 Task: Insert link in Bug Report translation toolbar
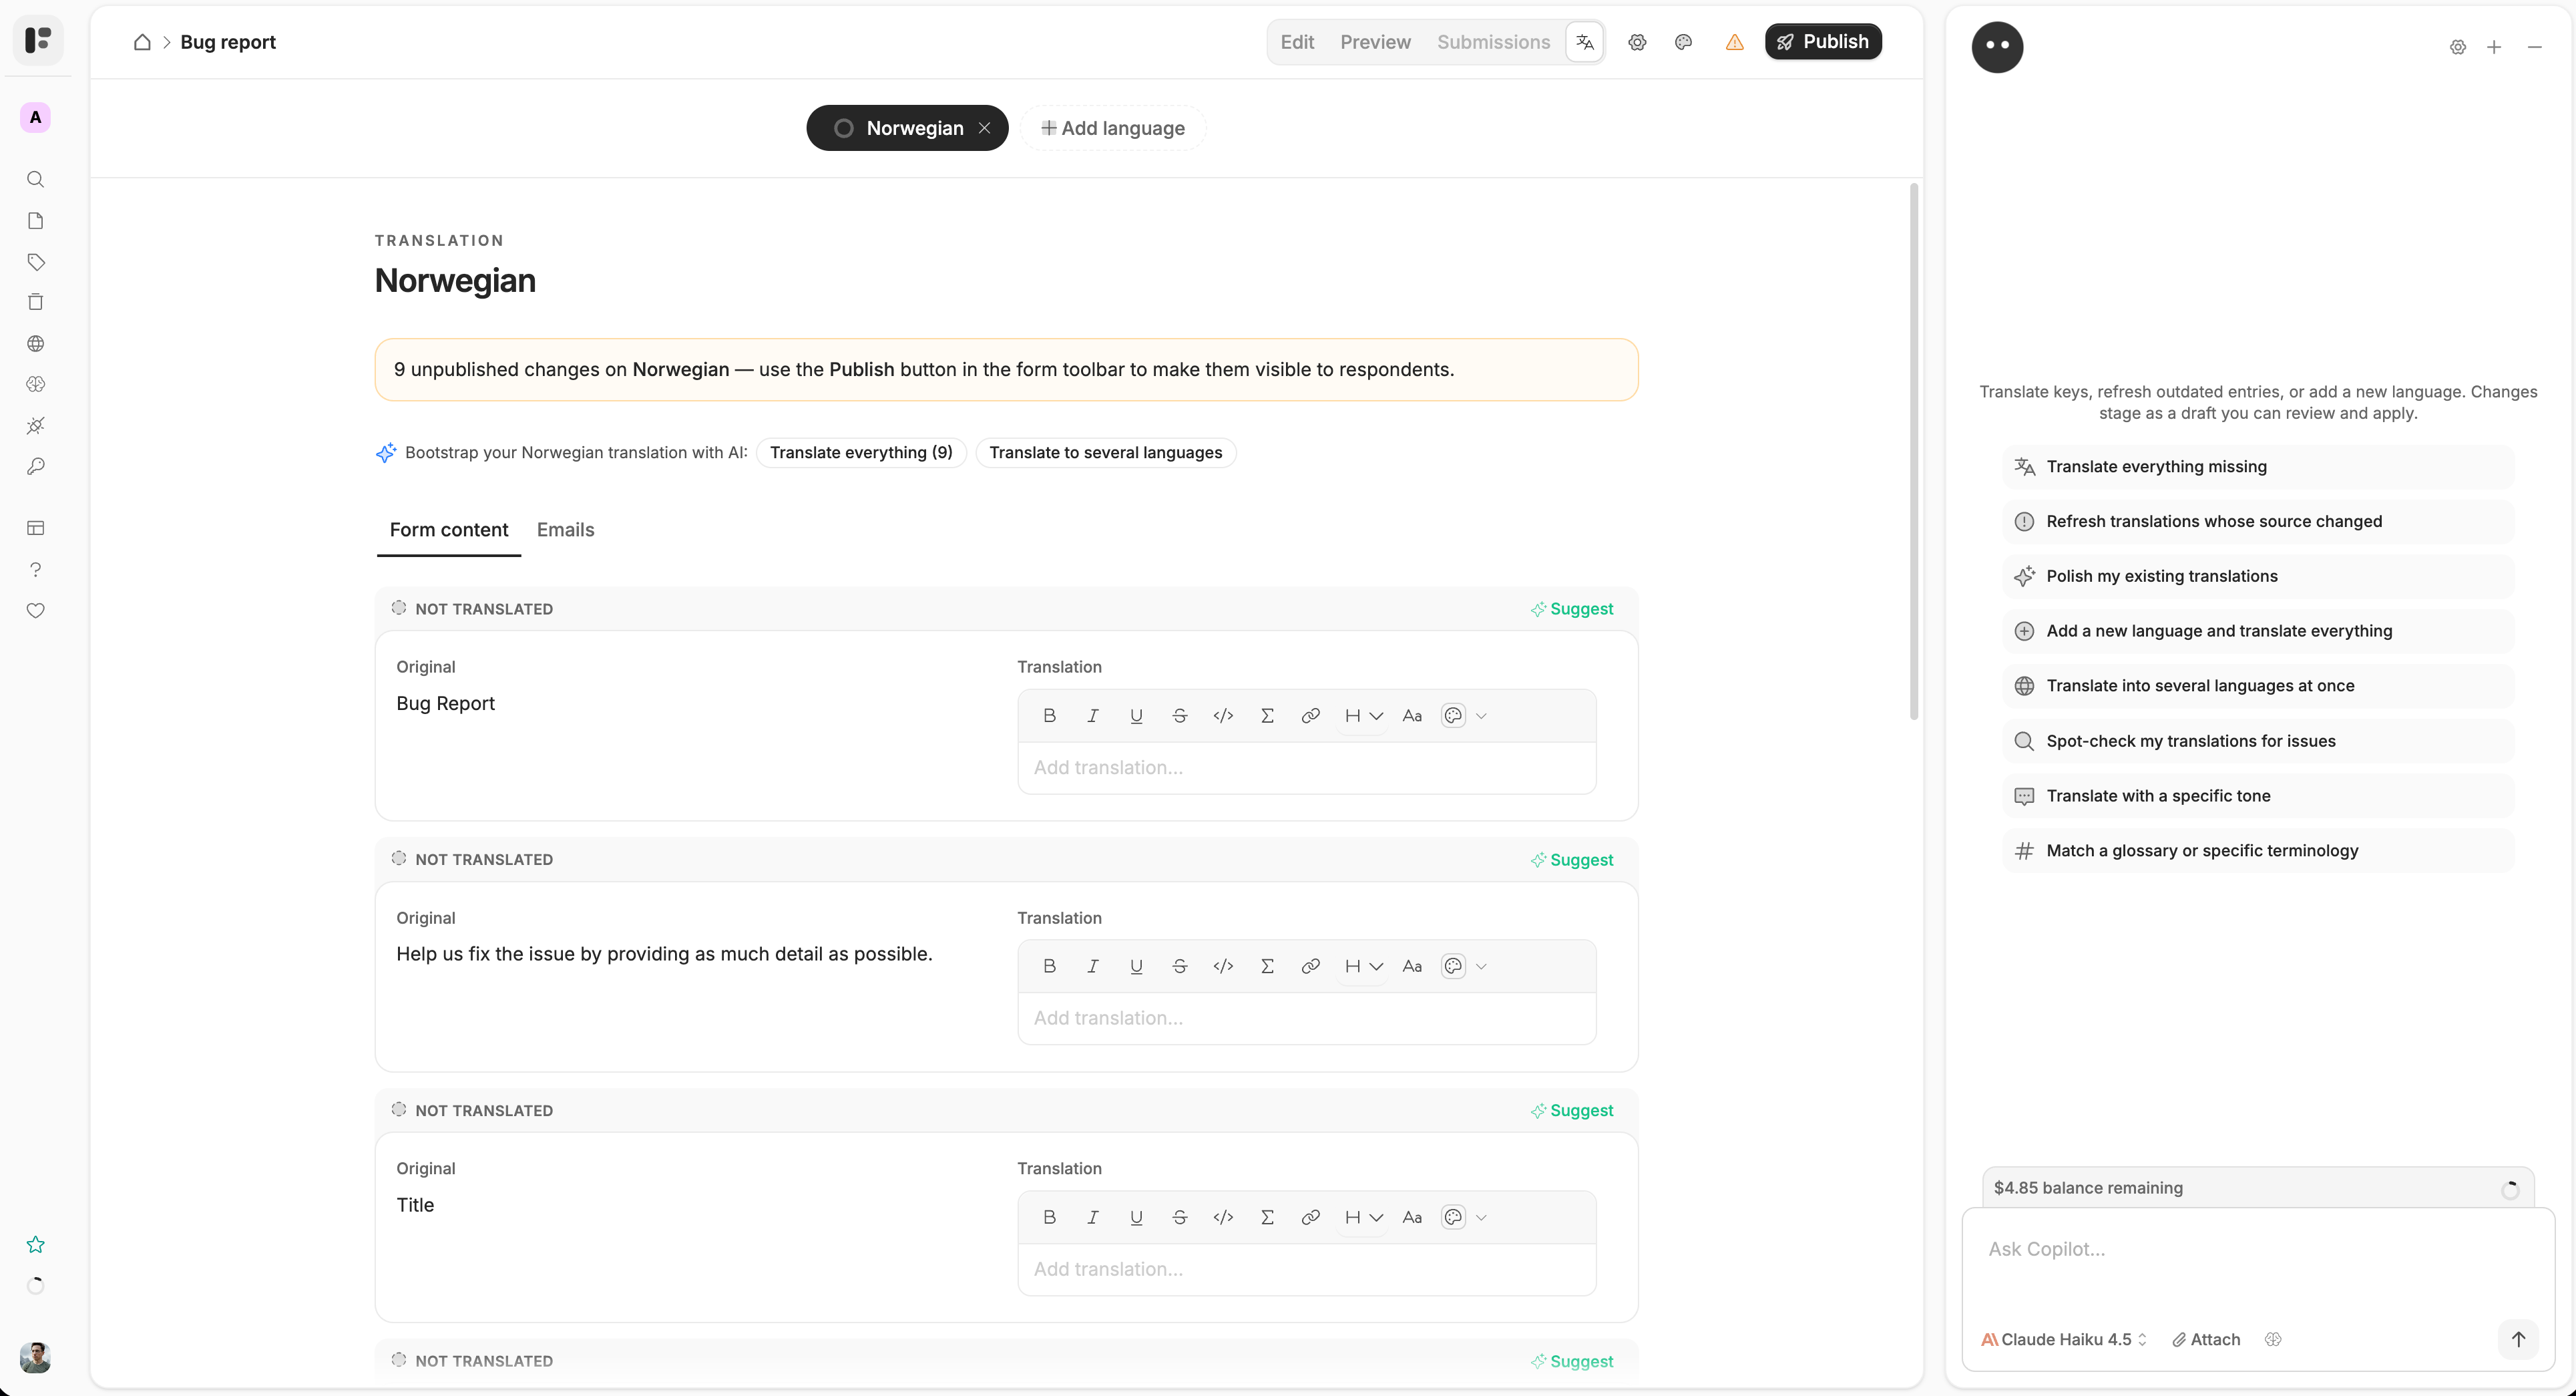click(1310, 716)
